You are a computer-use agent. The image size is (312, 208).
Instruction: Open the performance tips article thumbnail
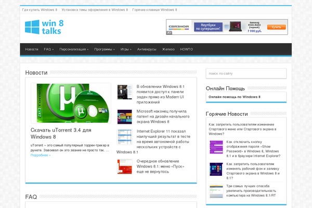click(x=216, y=191)
